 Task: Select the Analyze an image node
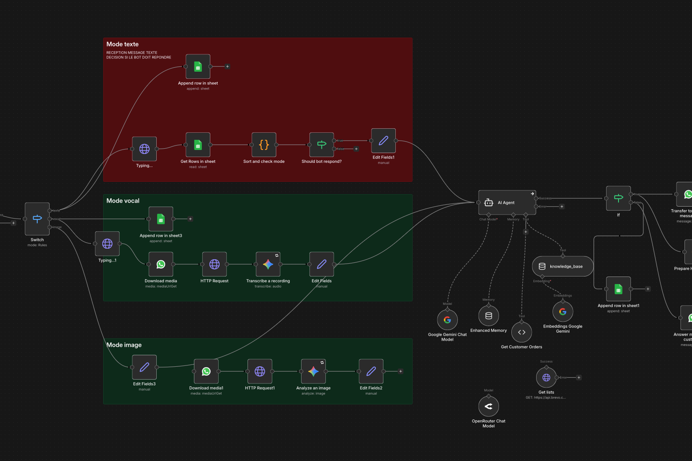click(313, 371)
